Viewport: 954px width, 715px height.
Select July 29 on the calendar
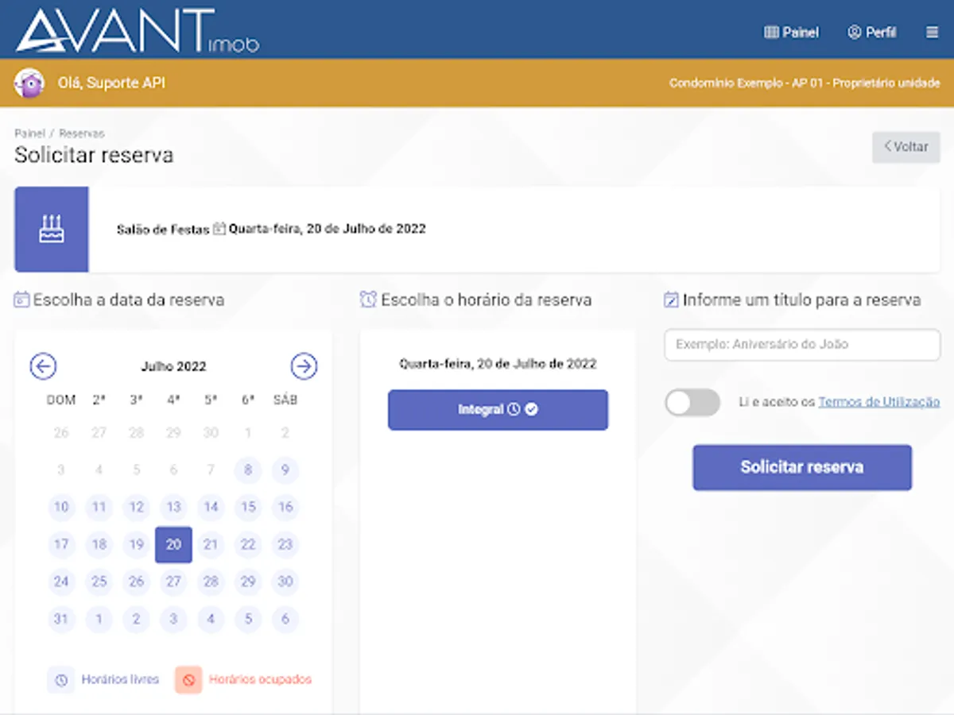pyautogui.click(x=248, y=582)
